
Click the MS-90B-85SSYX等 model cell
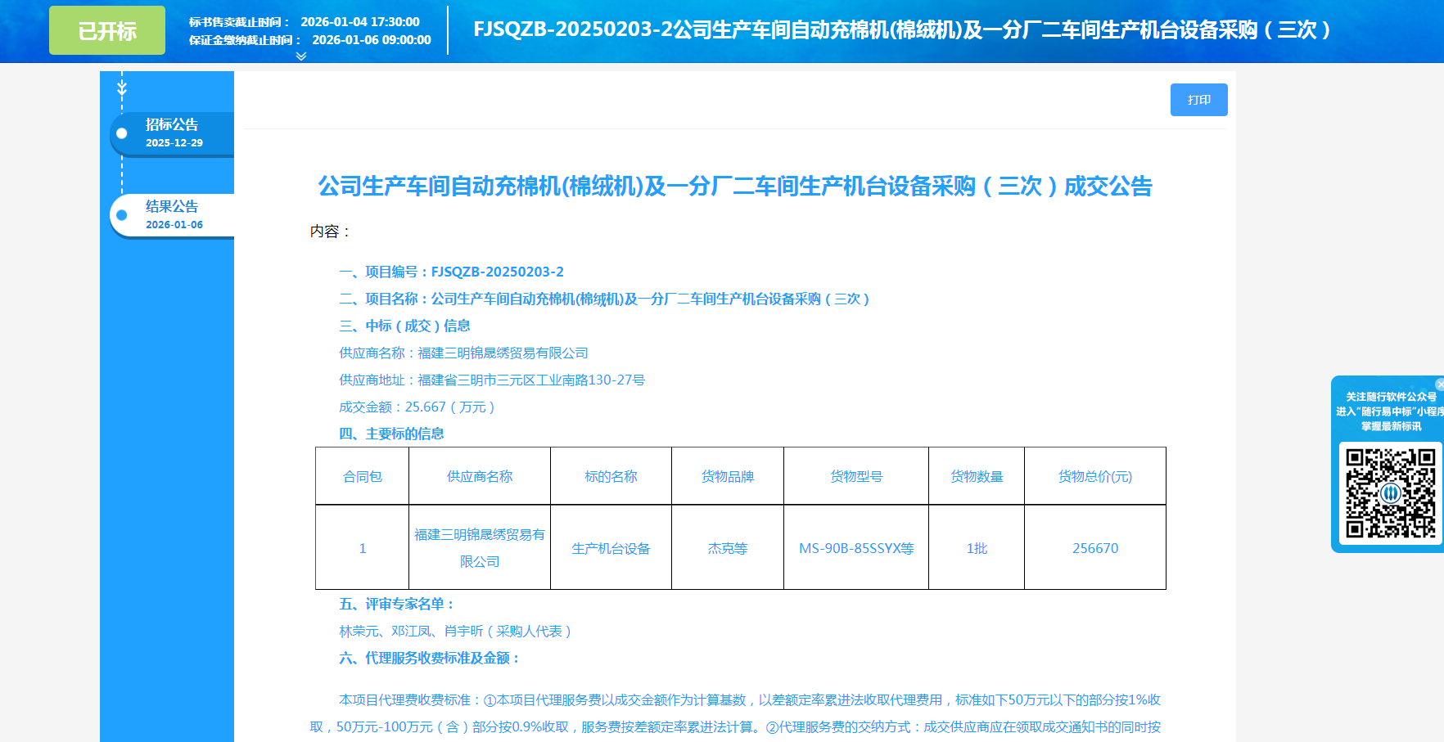pyautogui.click(x=855, y=548)
